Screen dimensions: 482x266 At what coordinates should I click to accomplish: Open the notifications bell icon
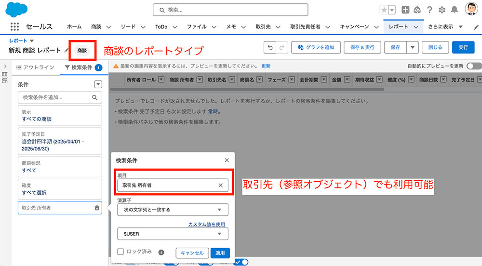454,10
